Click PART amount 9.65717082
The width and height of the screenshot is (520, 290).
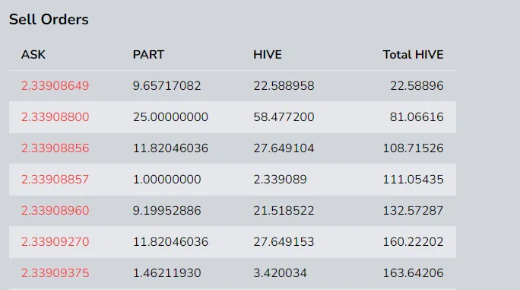coord(166,86)
